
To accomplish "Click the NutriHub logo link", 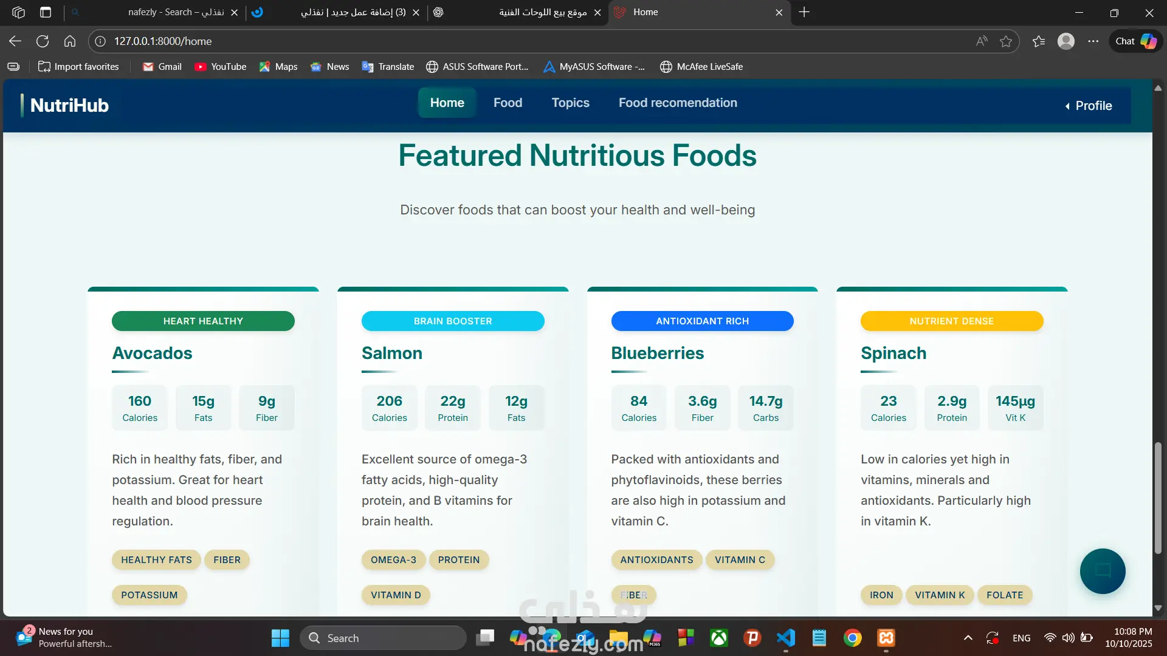I will (69, 106).
